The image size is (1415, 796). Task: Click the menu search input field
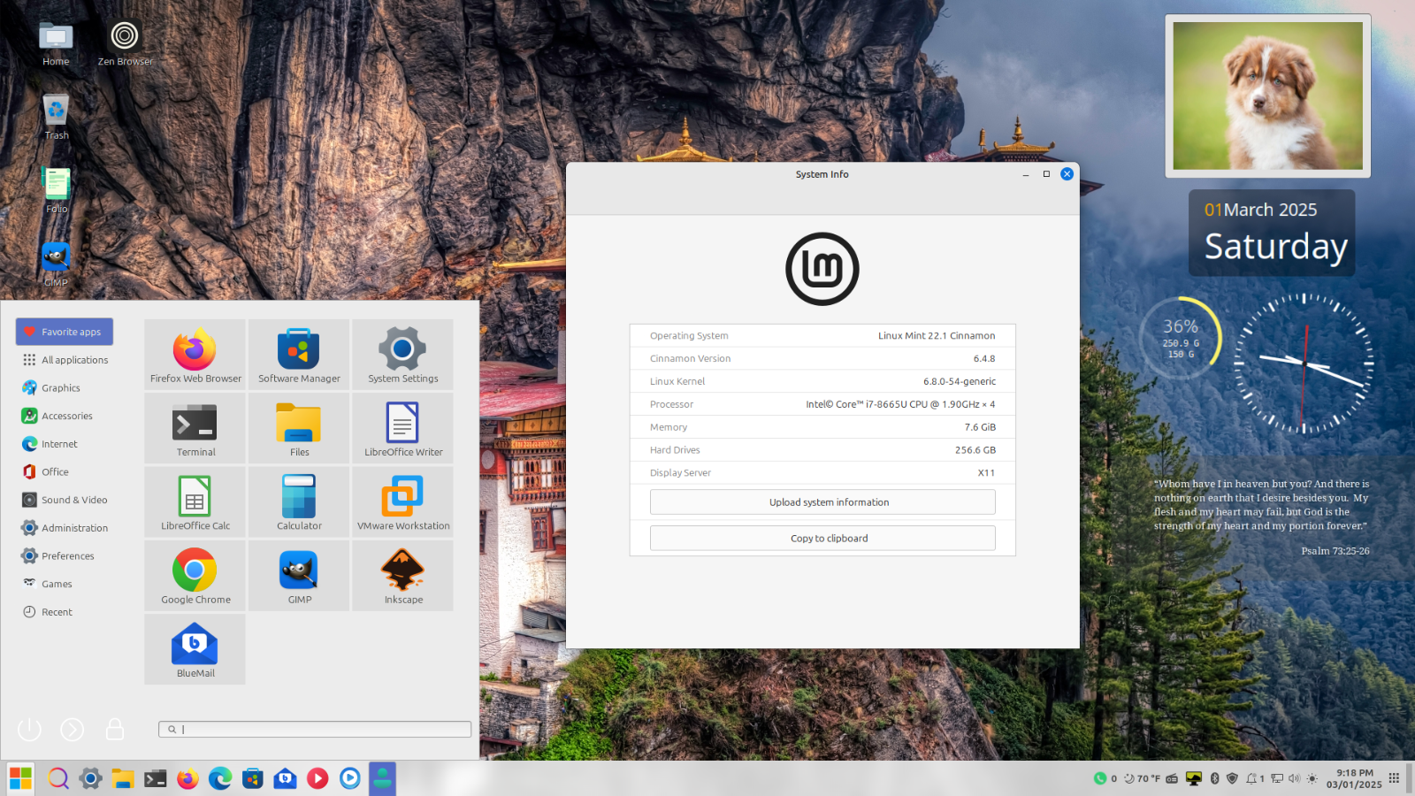(315, 729)
